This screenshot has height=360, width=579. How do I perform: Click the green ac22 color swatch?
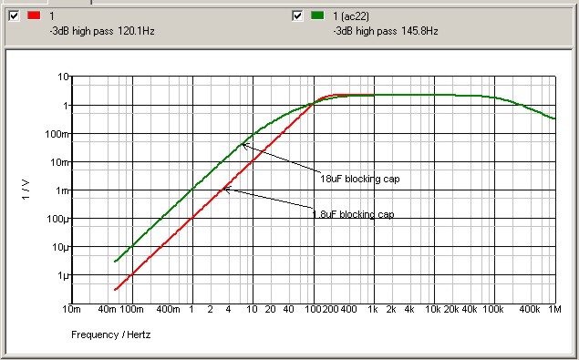[317, 15]
